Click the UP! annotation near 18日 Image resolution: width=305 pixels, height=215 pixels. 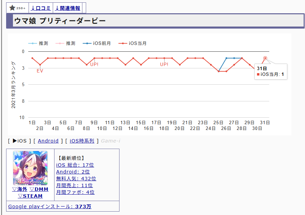point(164,64)
